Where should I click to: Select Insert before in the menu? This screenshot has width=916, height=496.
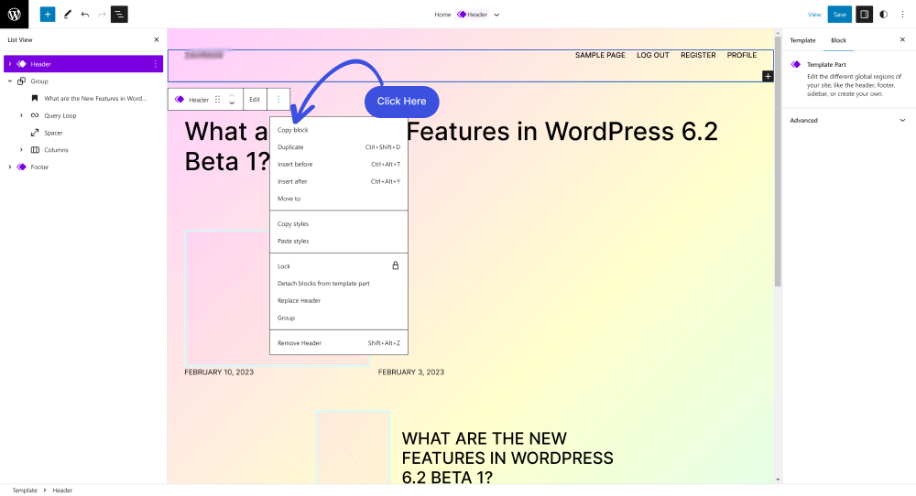(339, 164)
